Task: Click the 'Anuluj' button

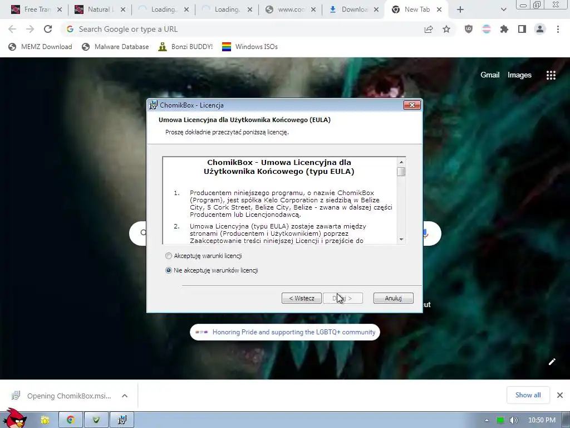Action: point(393,298)
